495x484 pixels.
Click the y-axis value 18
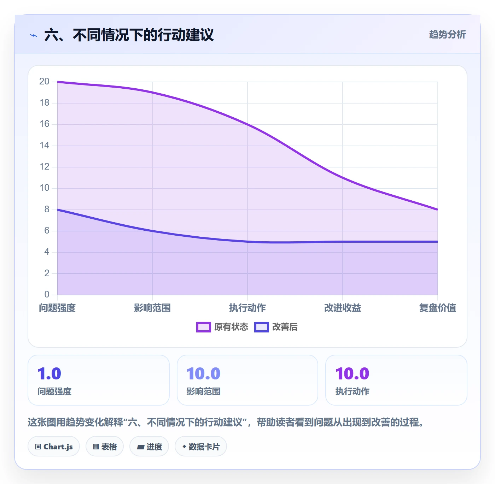click(44, 103)
